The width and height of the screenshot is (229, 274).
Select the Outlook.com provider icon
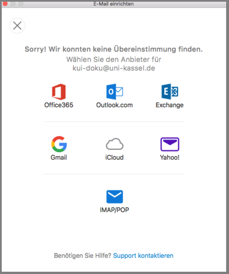pos(114,92)
